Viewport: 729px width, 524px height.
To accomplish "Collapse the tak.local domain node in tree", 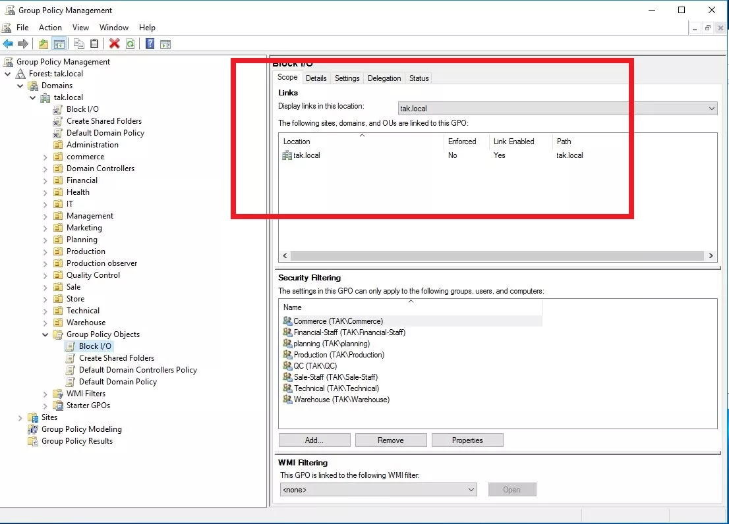I will coord(32,97).
